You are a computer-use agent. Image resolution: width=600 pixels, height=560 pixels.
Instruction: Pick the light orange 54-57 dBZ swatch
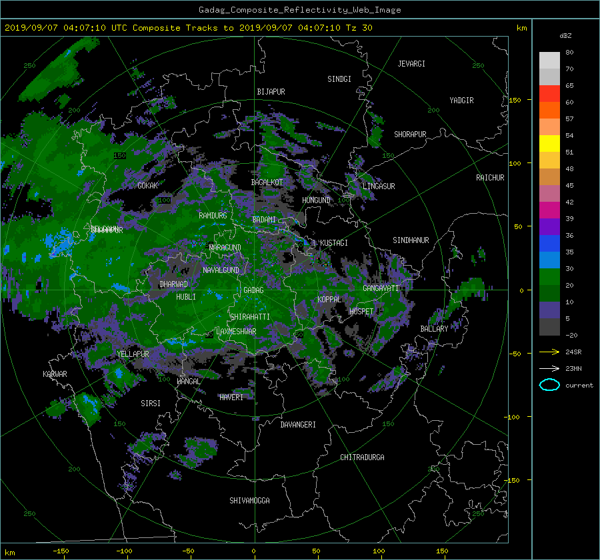tap(549, 127)
